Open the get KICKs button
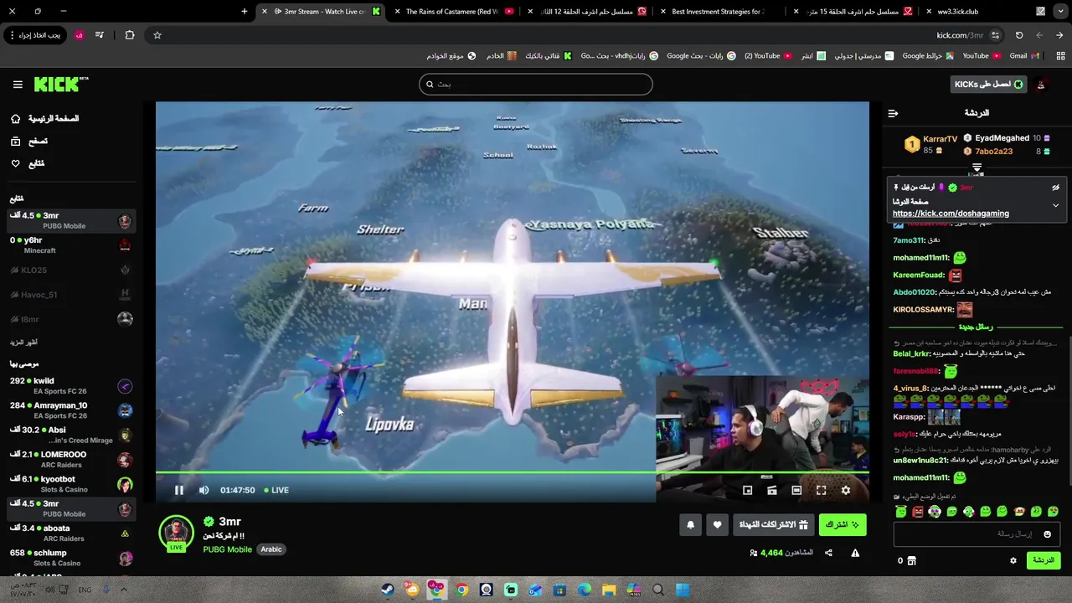Image resolution: width=1072 pixels, height=603 pixels. pyautogui.click(x=989, y=84)
